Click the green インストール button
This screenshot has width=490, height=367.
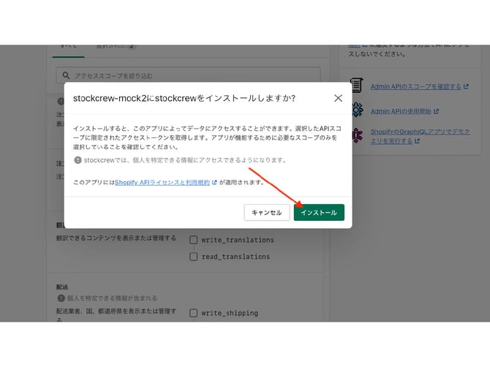click(319, 213)
